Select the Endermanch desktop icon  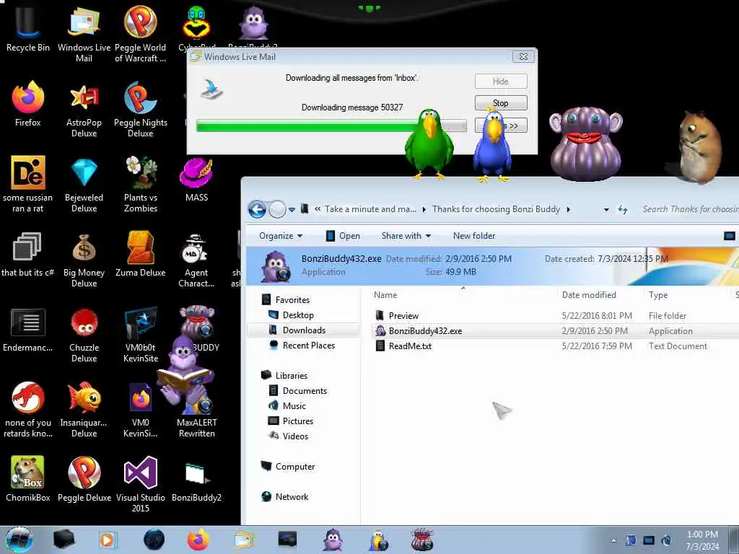(x=28, y=330)
